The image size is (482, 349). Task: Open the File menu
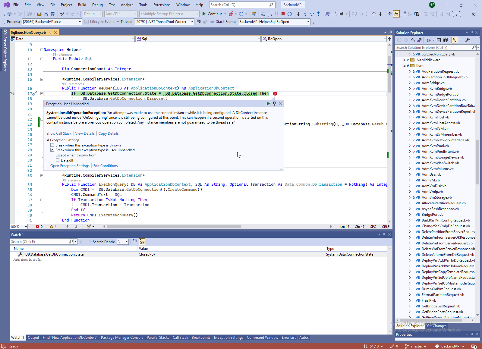point(16,5)
